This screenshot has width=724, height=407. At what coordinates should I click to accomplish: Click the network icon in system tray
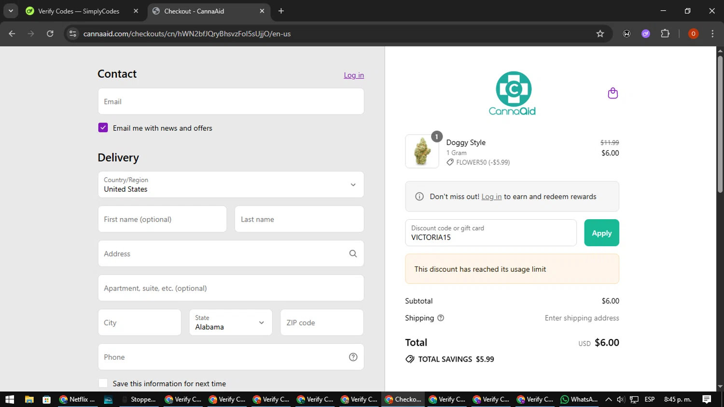tap(634, 399)
